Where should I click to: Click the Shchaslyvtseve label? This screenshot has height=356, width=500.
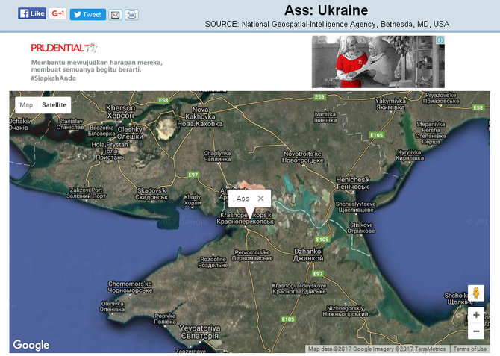pos(355,207)
